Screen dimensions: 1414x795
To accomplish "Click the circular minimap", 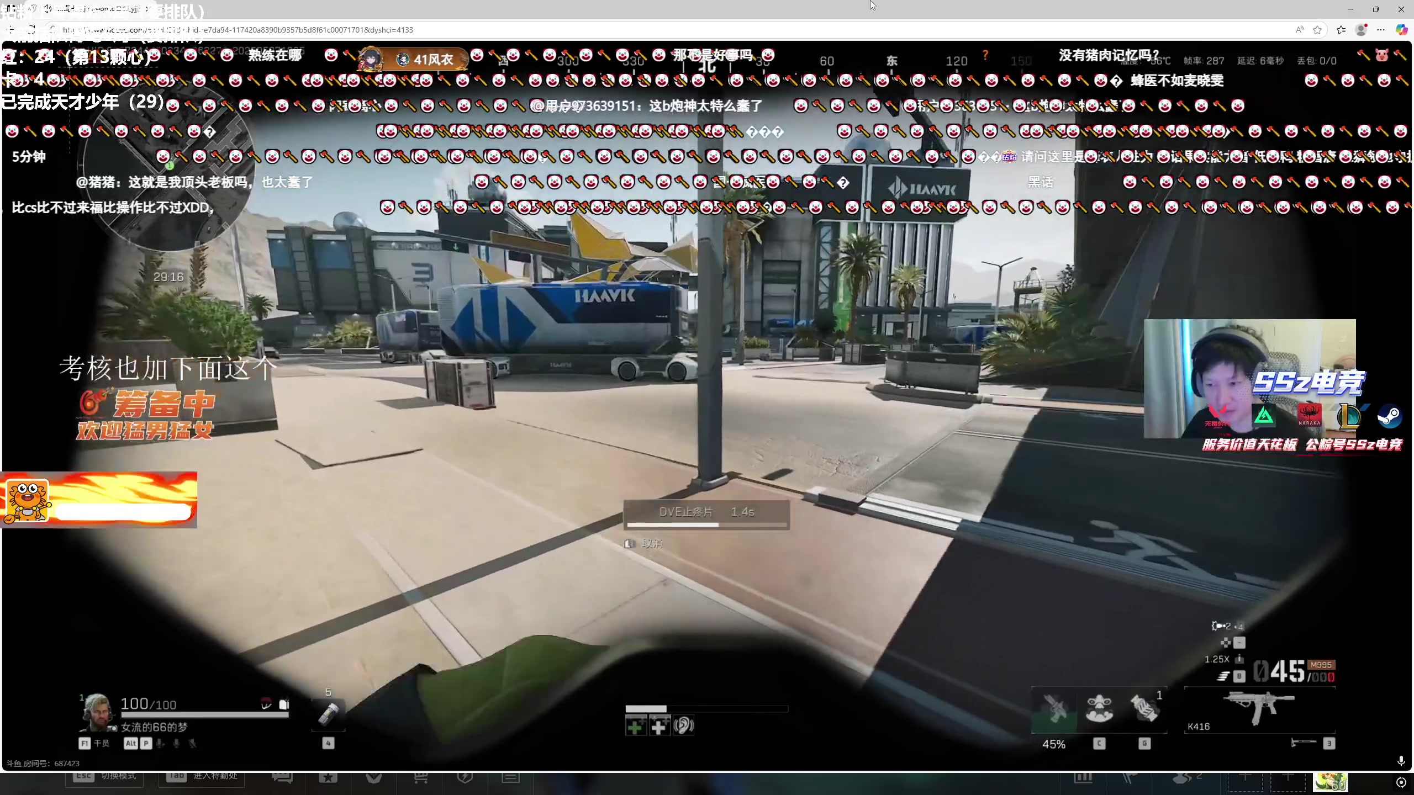I will (166, 166).
